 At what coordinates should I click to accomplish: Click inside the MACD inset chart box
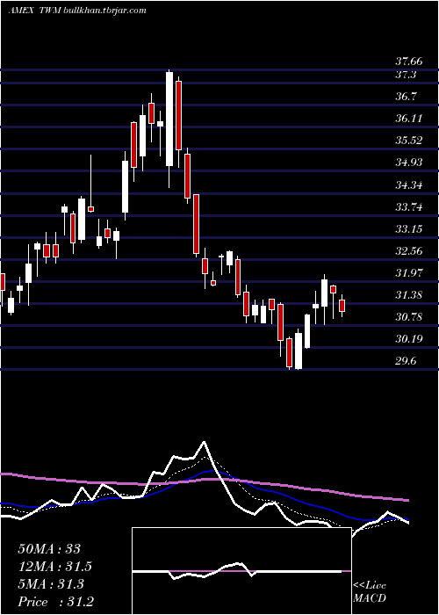point(241,571)
